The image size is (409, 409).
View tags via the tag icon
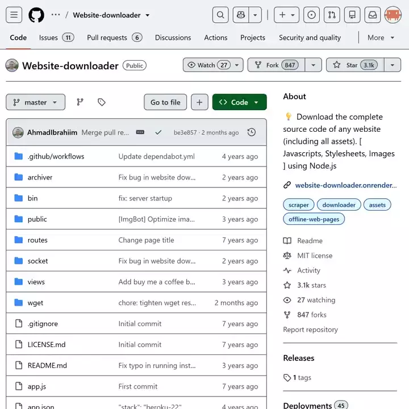click(x=102, y=102)
